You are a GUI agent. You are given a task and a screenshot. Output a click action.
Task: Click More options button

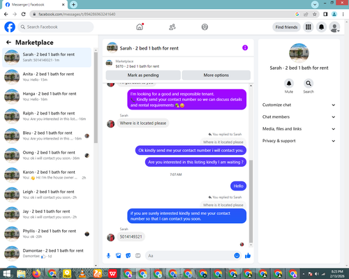click(216, 75)
